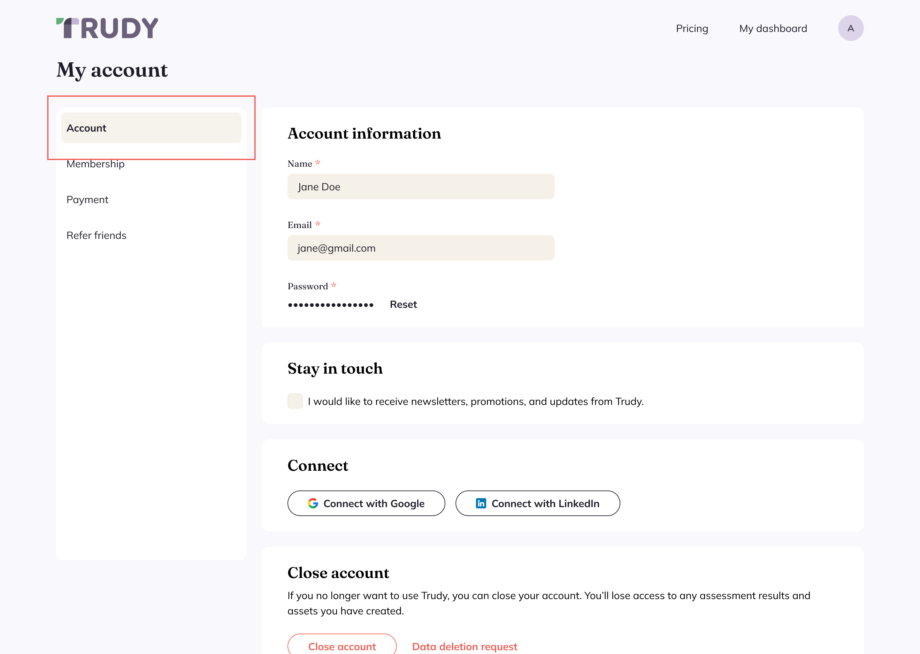The width and height of the screenshot is (920, 654).
Task: Expand the Payment section
Action: pos(87,199)
